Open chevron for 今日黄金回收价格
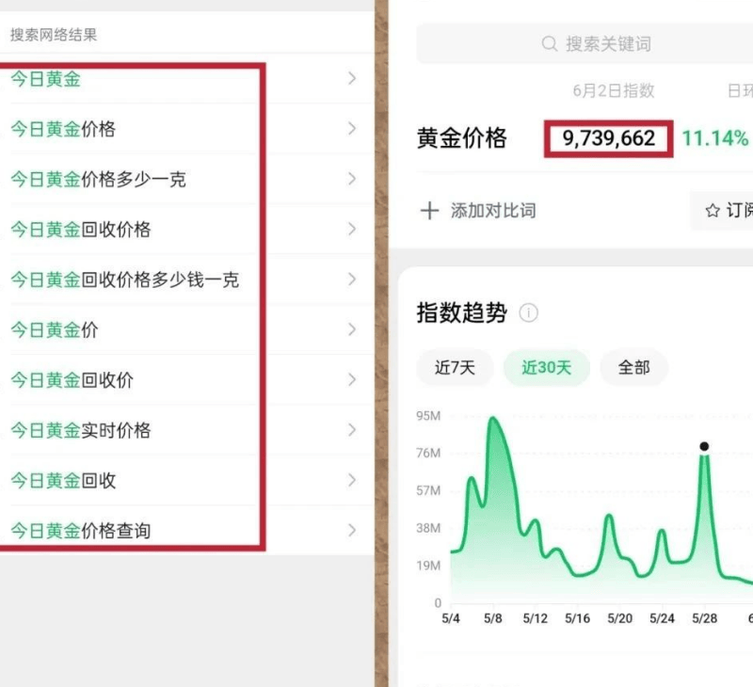The image size is (753, 687). [352, 230]
